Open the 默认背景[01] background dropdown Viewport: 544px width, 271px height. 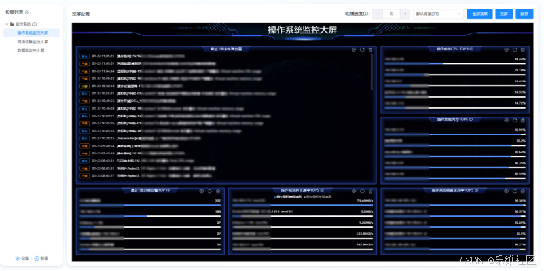click(439, 14)
